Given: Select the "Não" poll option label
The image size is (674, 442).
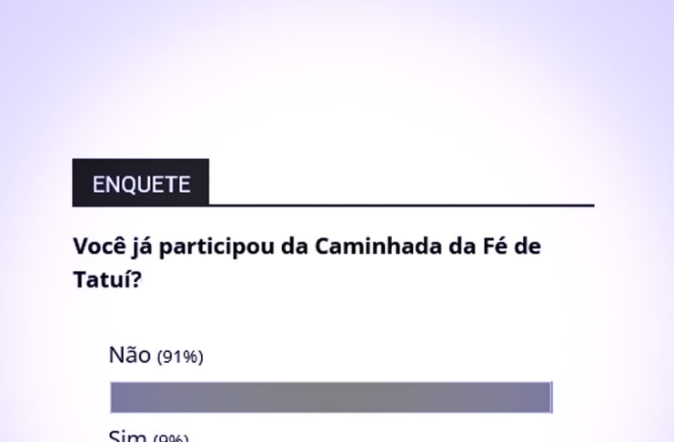Looking at the screenshot, I should point(129,355).
